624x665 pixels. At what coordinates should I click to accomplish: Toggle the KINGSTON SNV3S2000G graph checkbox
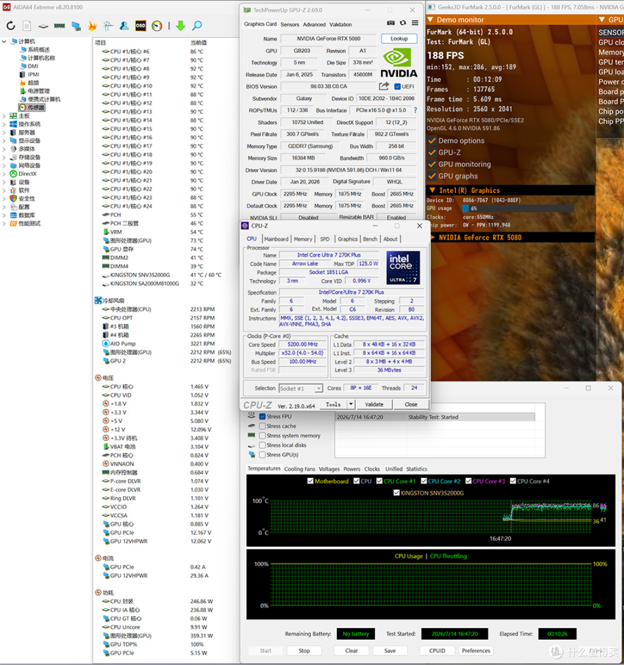click(396, 493)
